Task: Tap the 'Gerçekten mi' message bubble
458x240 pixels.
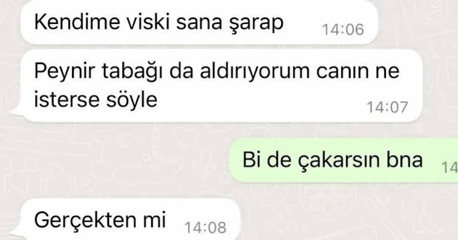Action: pos(131,220)
